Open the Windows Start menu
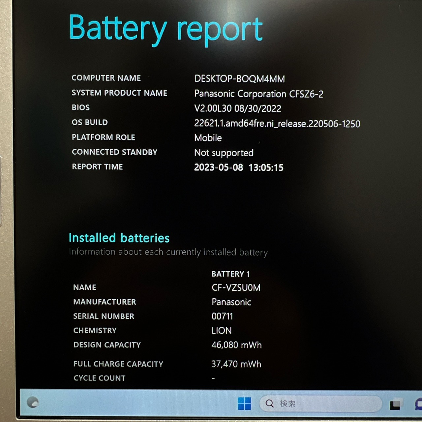 click(244, 404)
